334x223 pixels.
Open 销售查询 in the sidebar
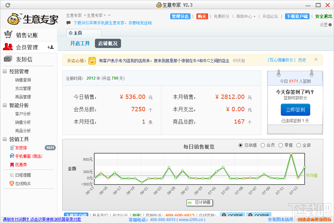(x=23, y=80)
